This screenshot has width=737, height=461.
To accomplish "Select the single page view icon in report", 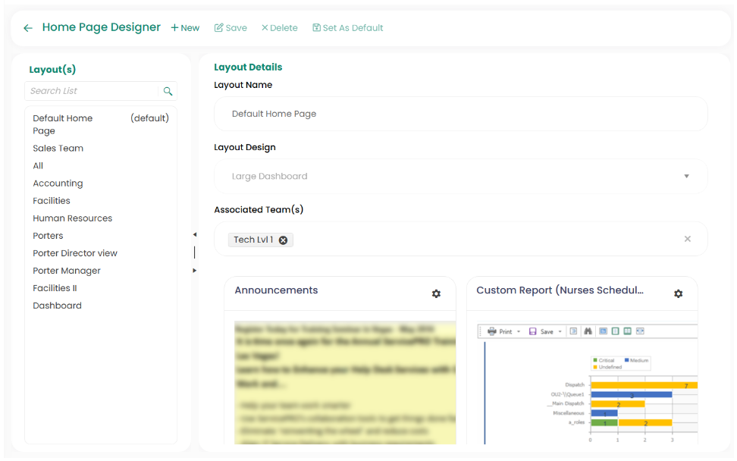I will click(x=615, y=331).
